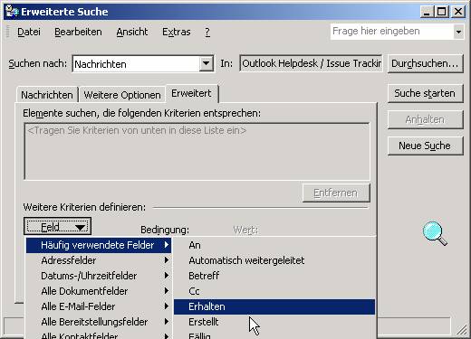Open the question mark help menu

point(207,32)
